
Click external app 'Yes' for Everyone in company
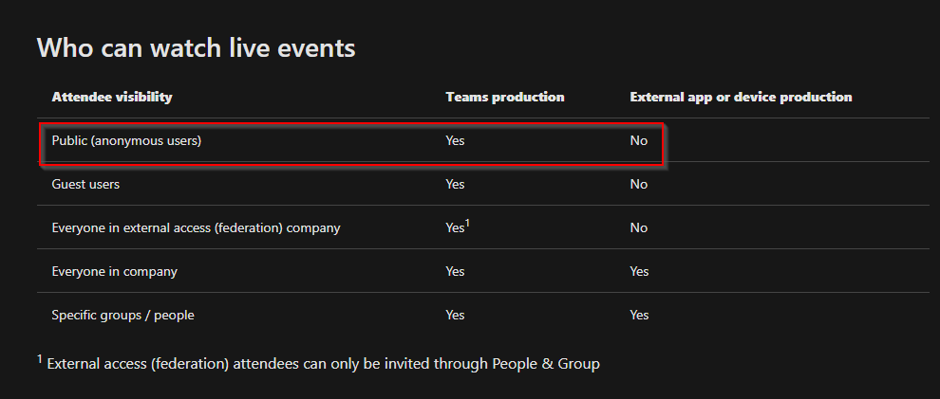click(639, 271)
